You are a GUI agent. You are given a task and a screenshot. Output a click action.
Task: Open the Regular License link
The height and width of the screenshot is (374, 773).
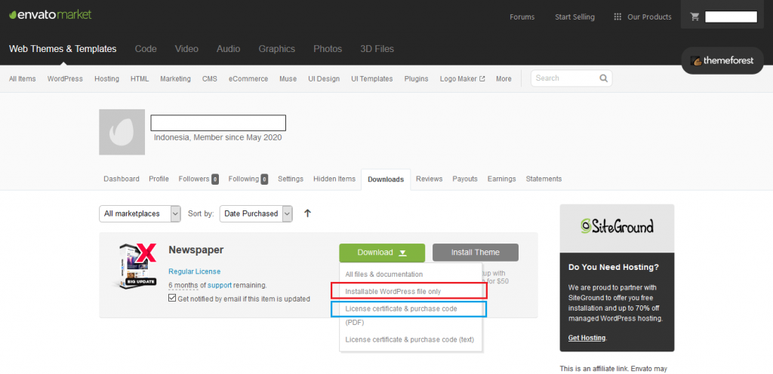(194, 271)
